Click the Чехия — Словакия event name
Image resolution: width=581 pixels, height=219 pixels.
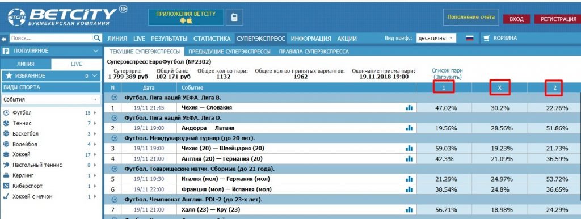tap(207, 107)
